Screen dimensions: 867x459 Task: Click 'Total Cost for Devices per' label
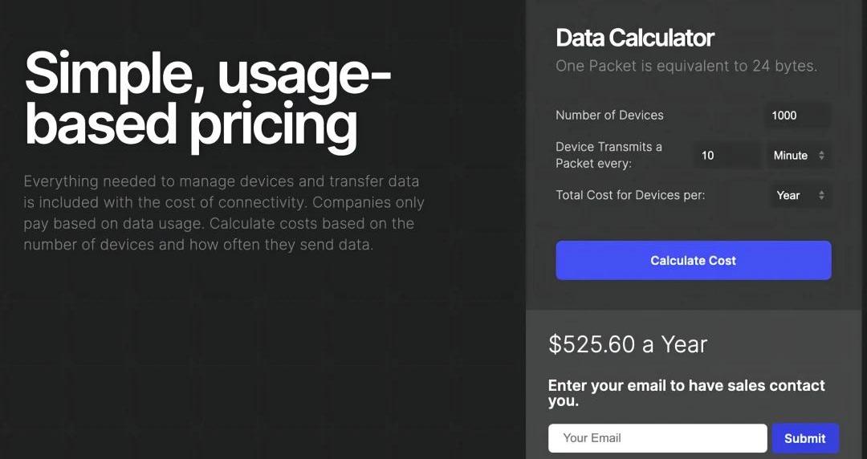[630, 195]
